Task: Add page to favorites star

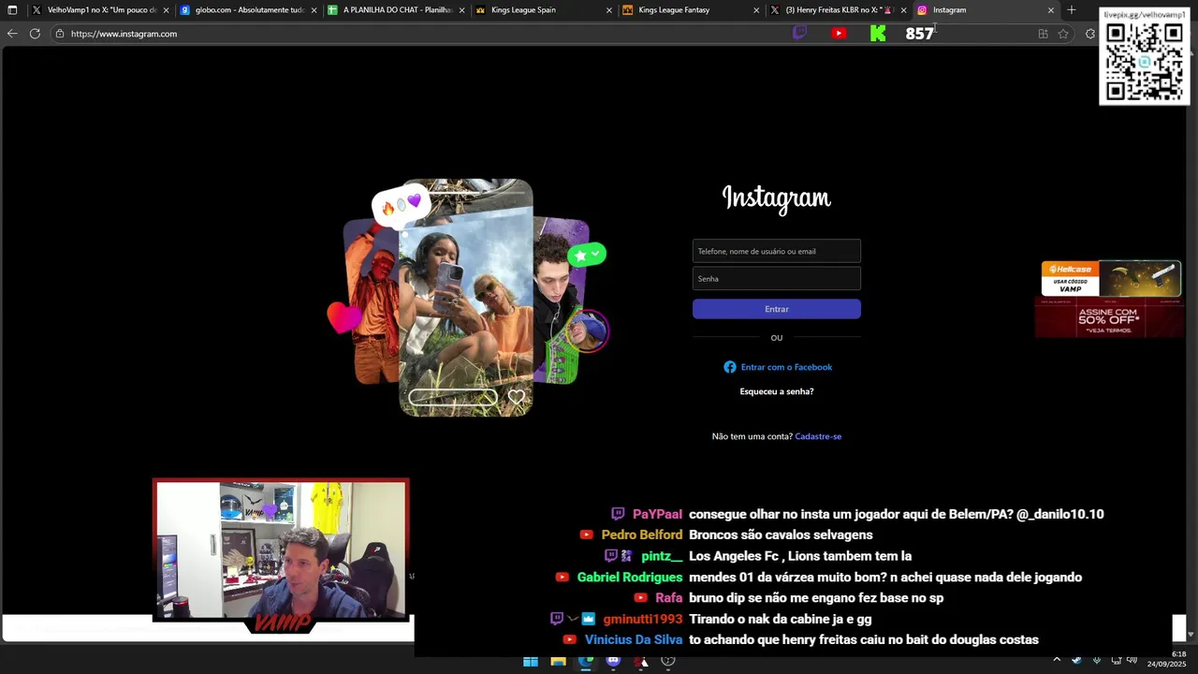Action: point(1063,34)
